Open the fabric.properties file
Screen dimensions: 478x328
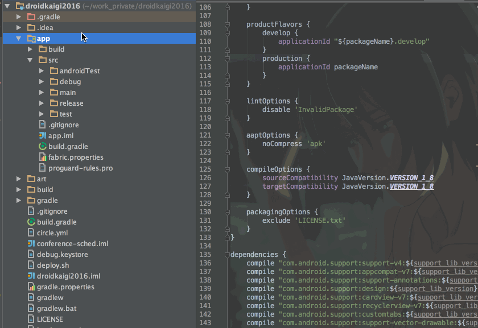point(67,157)
